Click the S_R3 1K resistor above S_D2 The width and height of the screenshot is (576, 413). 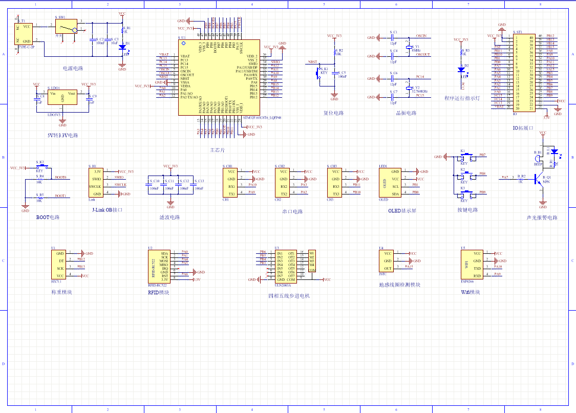click(461, 53)
